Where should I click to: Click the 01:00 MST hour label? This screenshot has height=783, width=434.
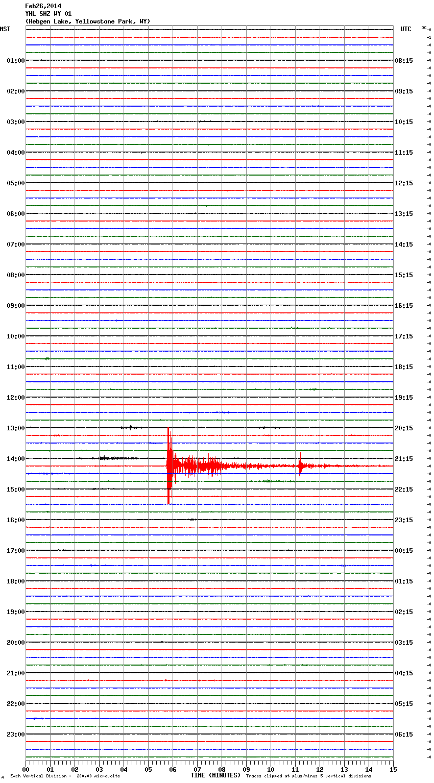tap(16, 61)
